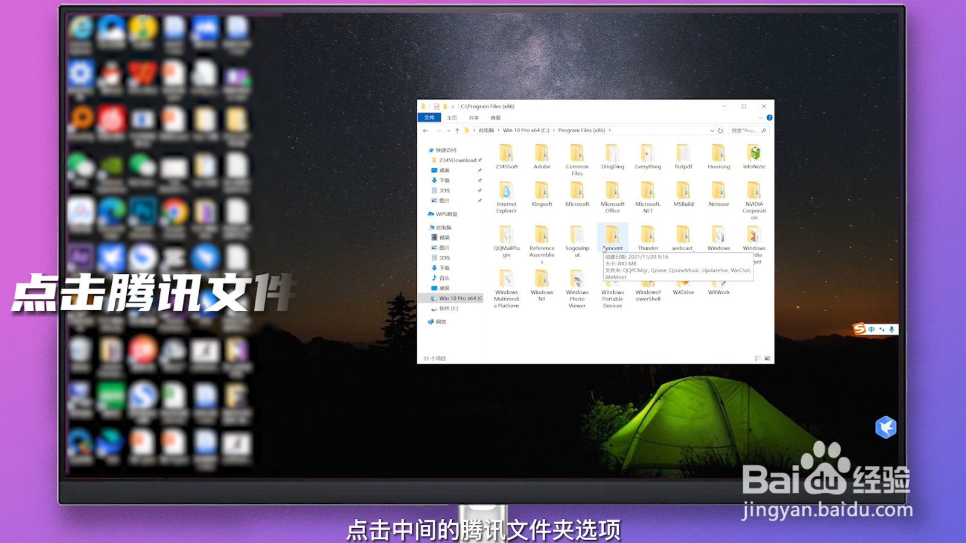Open the Tencent folder

click(x=612, y=238)
